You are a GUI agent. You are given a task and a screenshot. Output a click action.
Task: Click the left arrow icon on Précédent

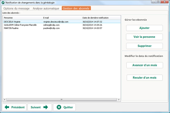pos(7,107)
